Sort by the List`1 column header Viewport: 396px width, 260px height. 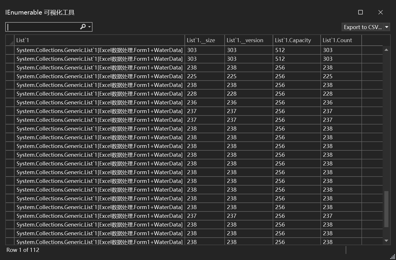click(100, 40)
